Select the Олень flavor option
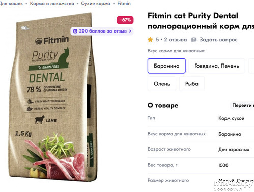254x192 pixels. pyautogui.click(x=162, y=84)
